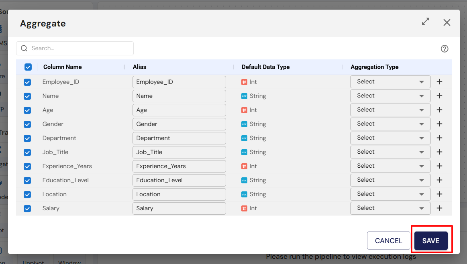Open Aggregation Type dropdown for Salary
The height and width of the screenshot is (264, 467).
click(x=390, y=208)
